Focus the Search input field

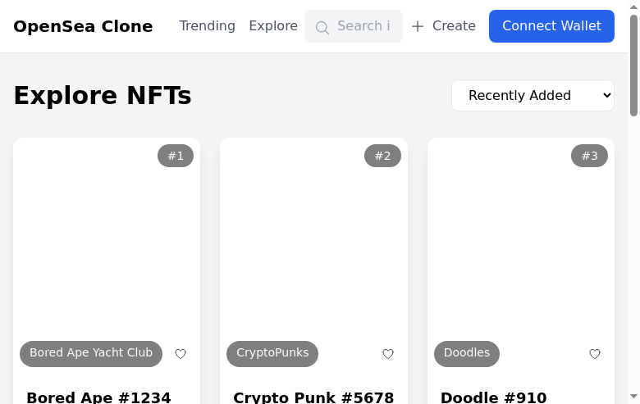[354, 26]
